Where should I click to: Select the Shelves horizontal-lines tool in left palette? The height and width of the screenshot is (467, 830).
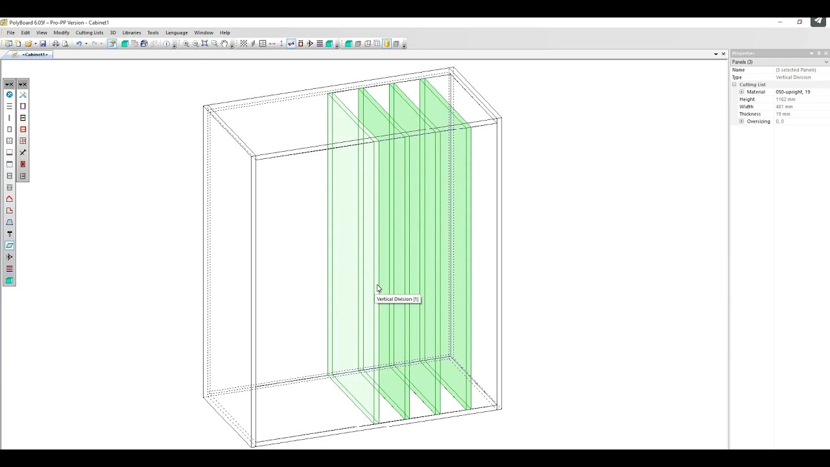9,106
